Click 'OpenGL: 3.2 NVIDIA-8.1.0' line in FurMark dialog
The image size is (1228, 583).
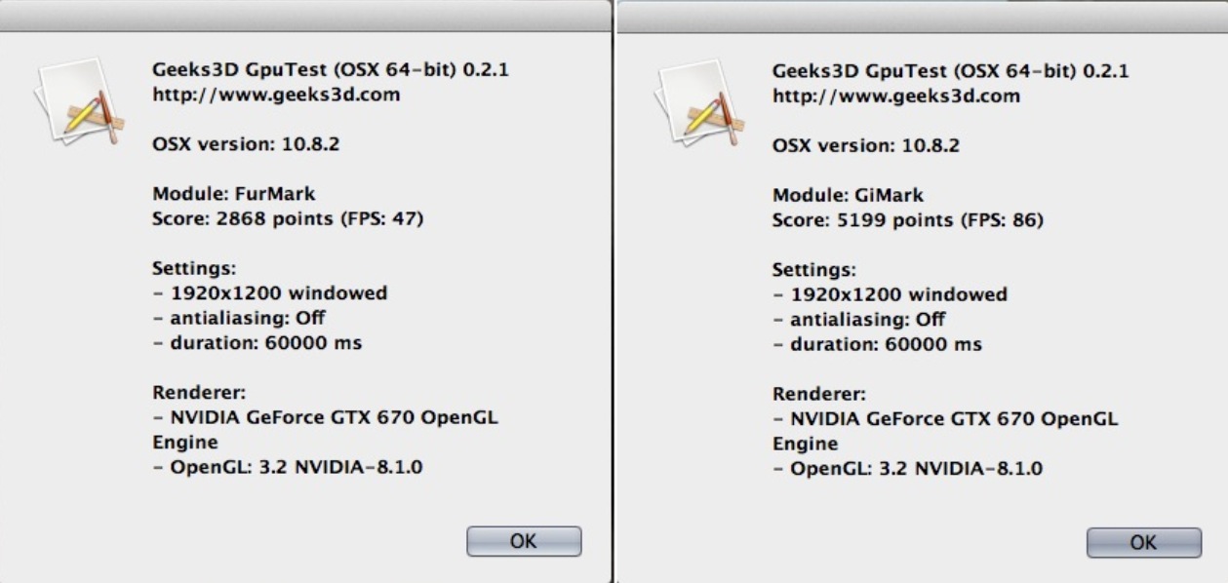[288, 468]
